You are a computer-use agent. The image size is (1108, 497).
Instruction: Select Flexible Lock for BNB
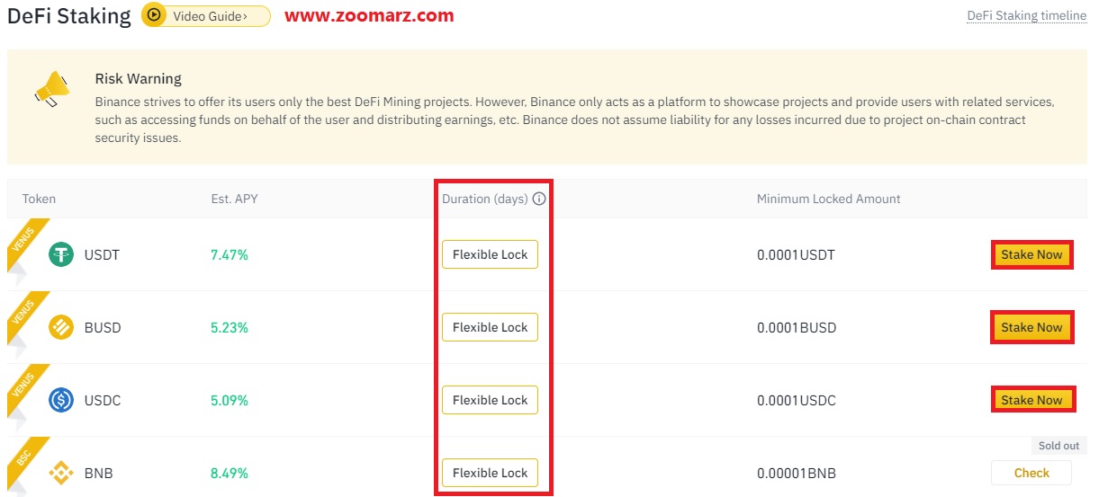pyautogui.click(x=490, y=473)
